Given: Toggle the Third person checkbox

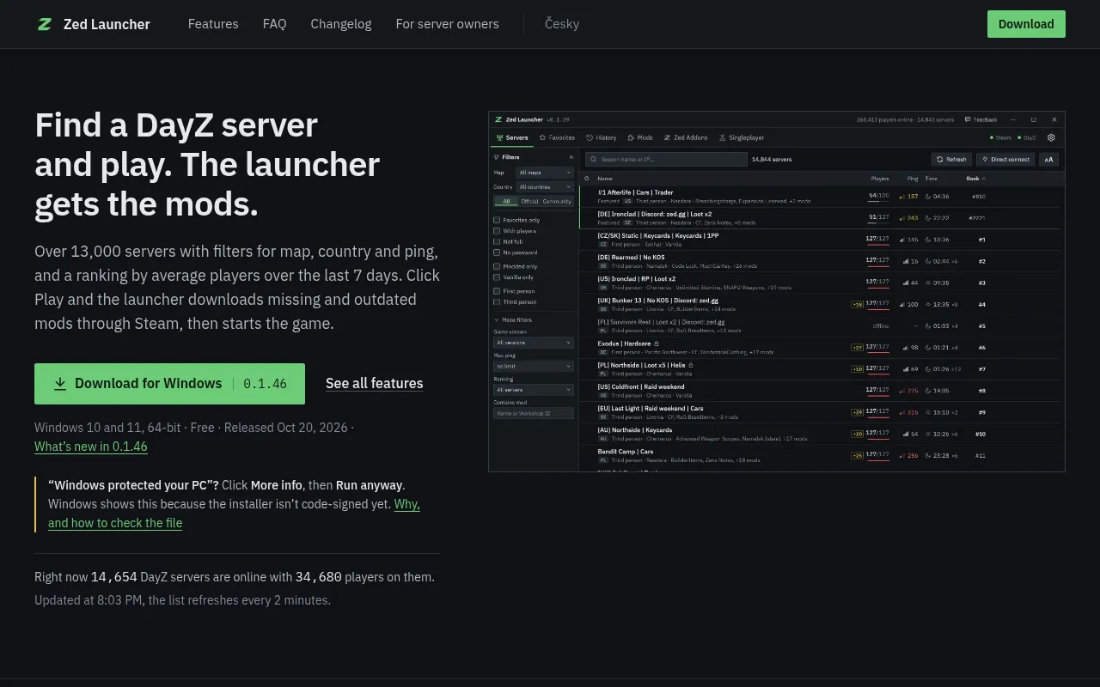Looking at the screenshot, I should (x=497, y=302).
